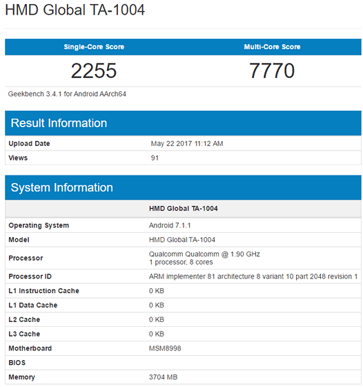Screen dimensions: 363x387
Task: Click the Geekbench 3.4.1 for Android AArch64 text
Action: click(67, 94)
